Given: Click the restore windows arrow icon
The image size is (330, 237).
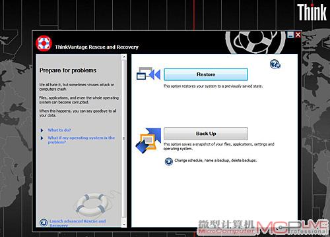Looking at the screenshot, I should (x=148, y=74).
